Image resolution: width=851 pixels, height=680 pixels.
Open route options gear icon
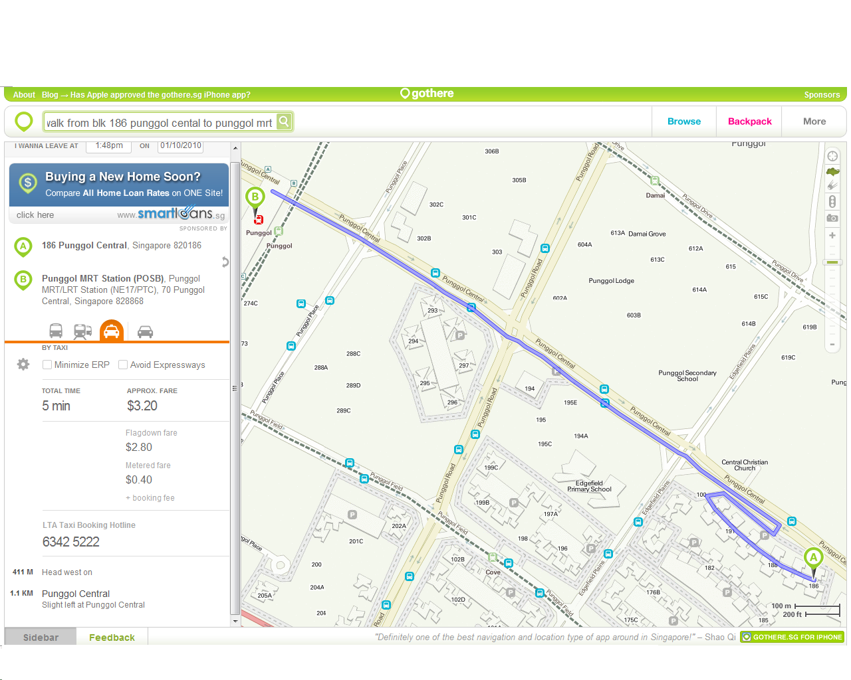(23, 365)
